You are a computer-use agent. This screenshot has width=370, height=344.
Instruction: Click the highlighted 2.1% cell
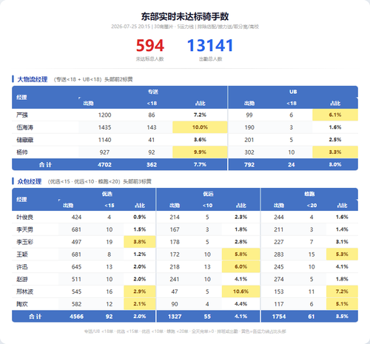tap(140, 304)
